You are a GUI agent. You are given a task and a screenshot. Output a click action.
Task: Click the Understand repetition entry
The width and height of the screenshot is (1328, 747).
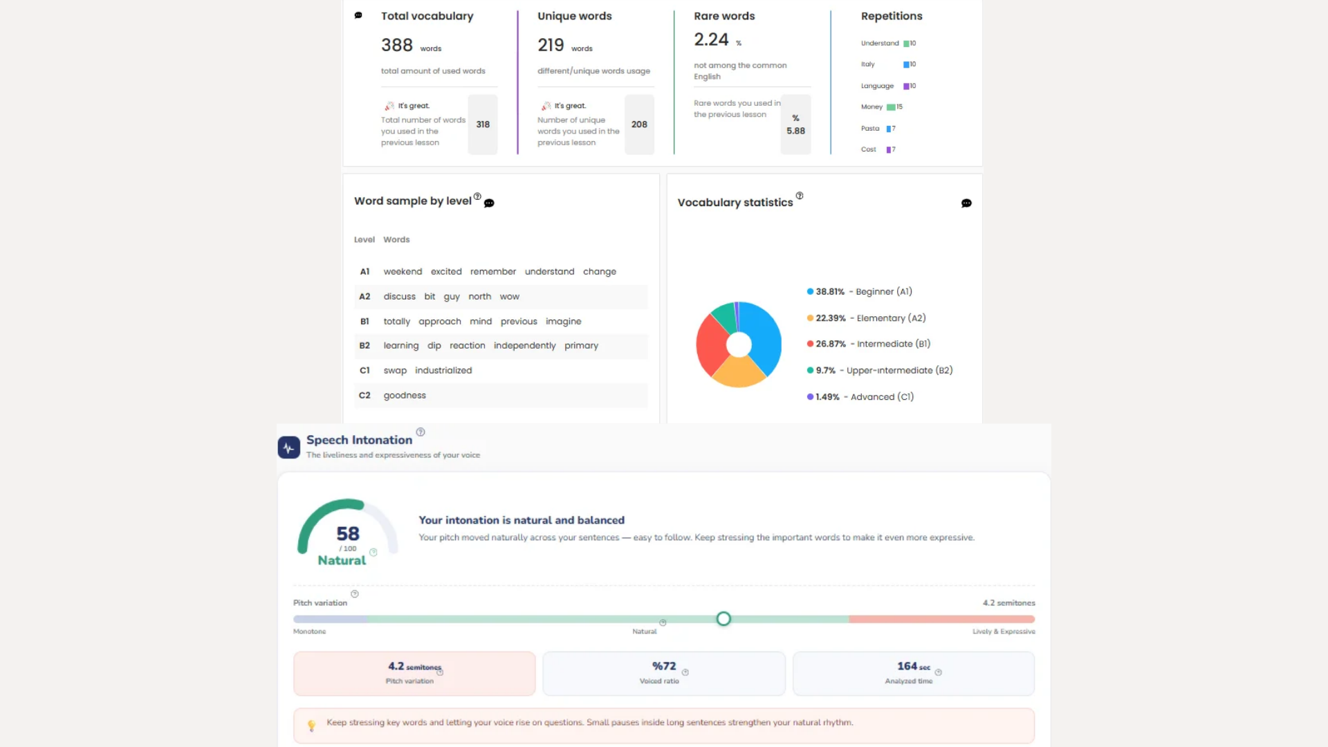pyautogui.click(x=888, y=43)
